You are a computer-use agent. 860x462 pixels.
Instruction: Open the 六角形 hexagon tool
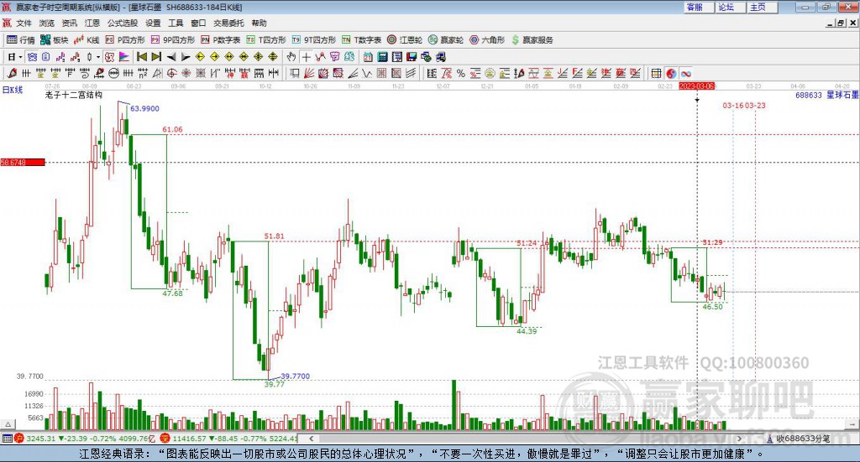(487, 40)
